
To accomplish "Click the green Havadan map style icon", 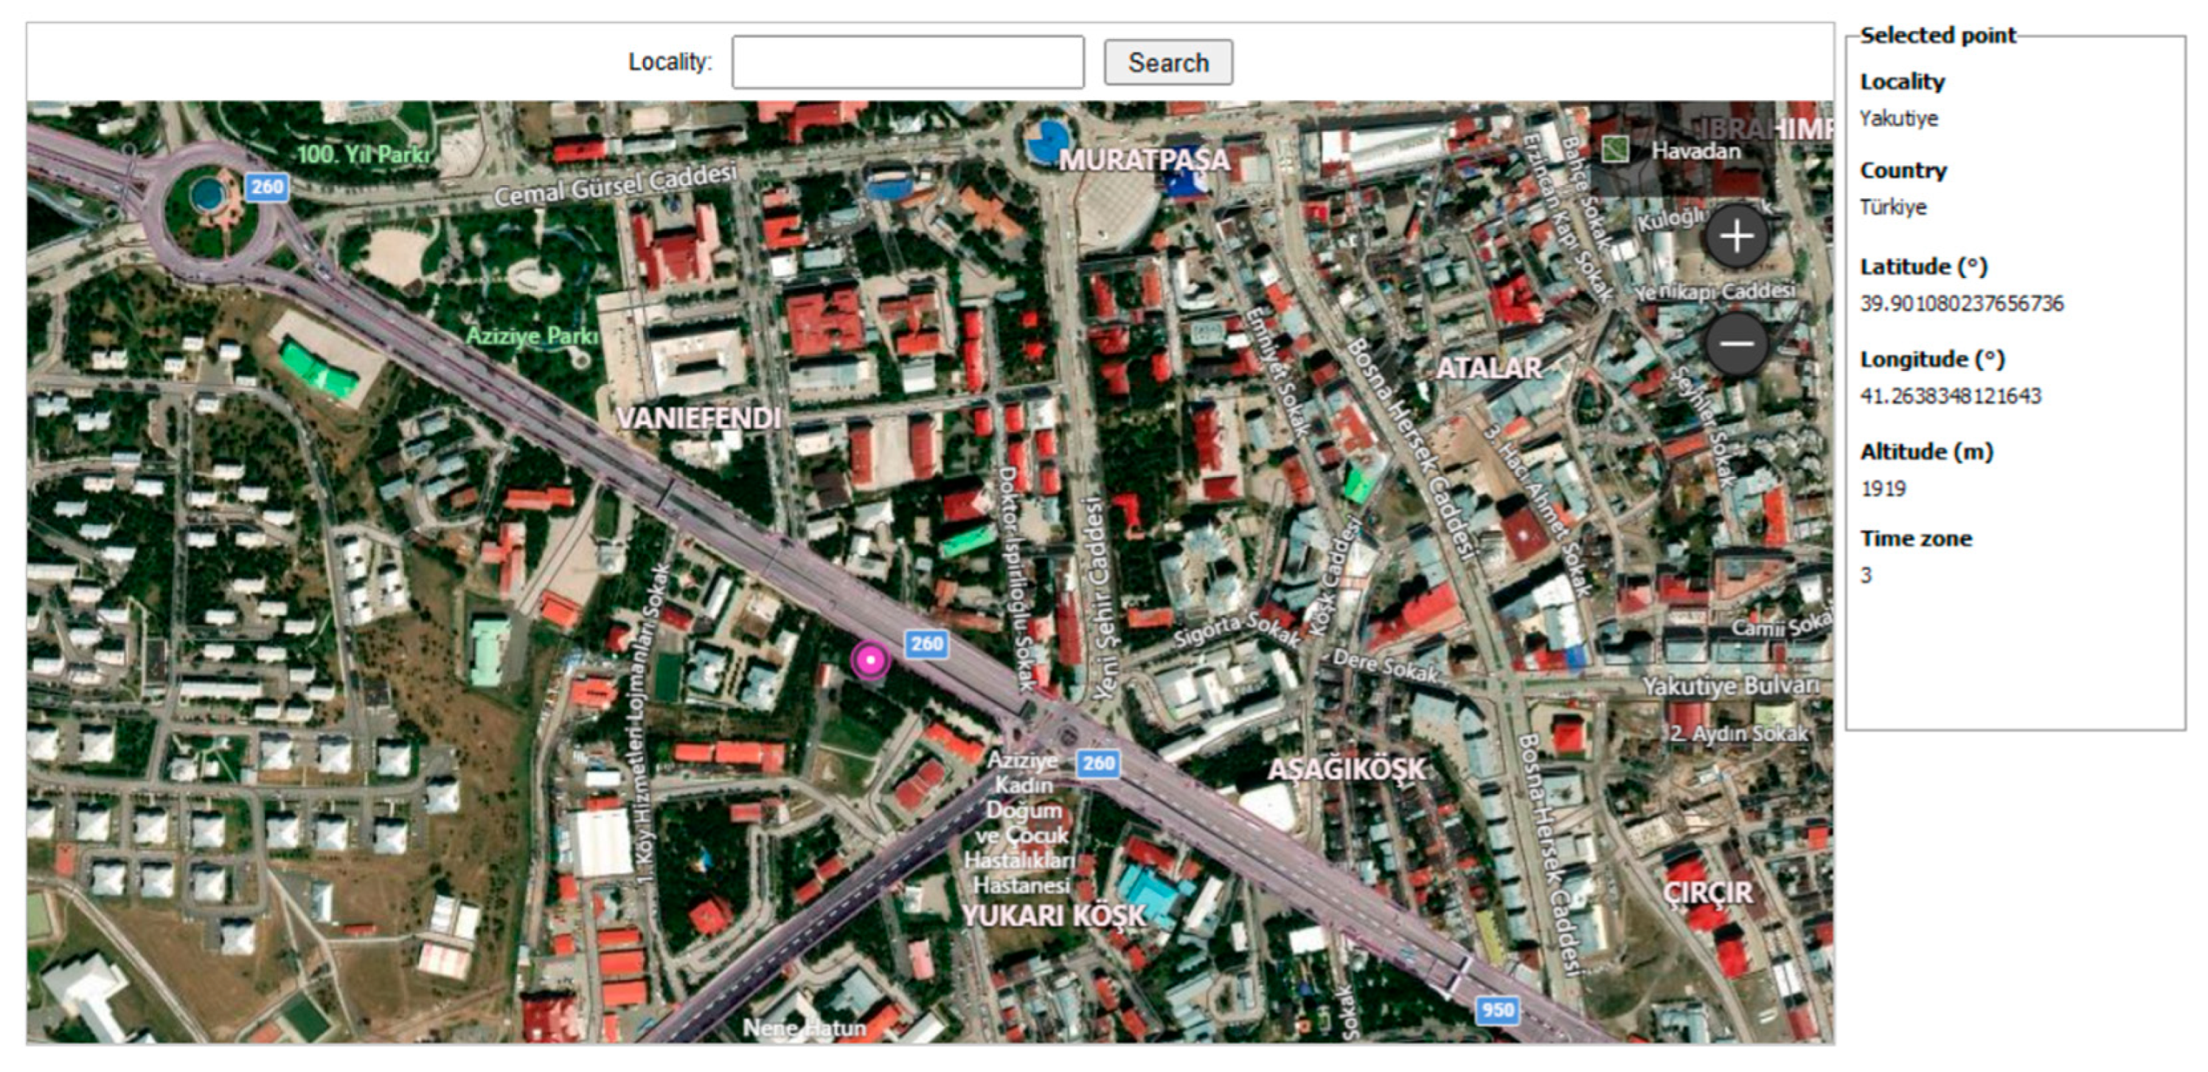I will (x=1615, y=150).
